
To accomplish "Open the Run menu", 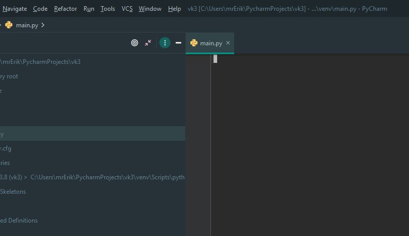I will click(89, 9).
